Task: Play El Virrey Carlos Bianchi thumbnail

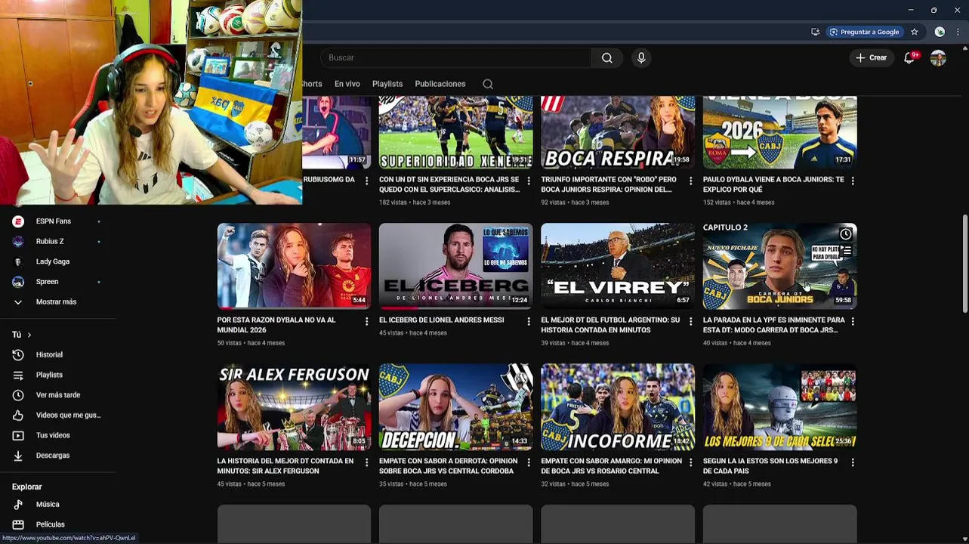Action: (618, 266)
